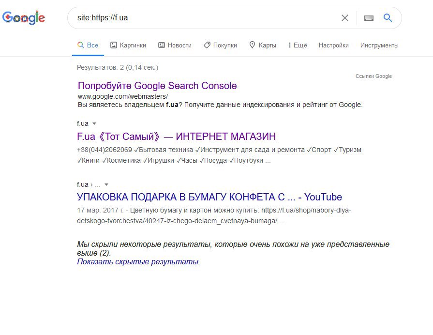Select the Все tab
Image resolution: width=433 pixels, height=335 pixels.
tap(88, 45)
